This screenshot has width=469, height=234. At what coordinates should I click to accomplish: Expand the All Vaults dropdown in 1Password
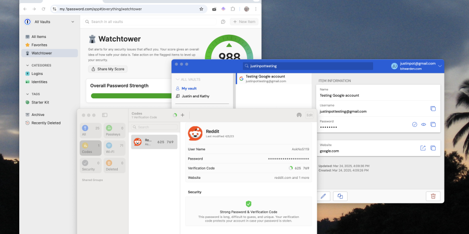point(72,22)
